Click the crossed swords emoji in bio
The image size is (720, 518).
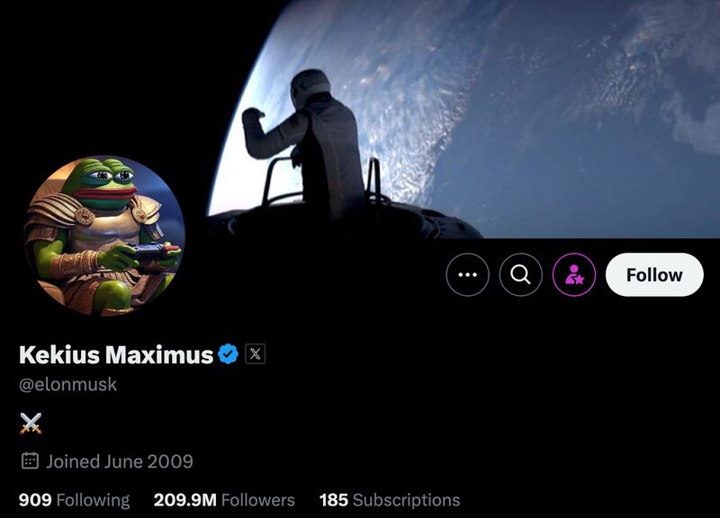[31, 423]
